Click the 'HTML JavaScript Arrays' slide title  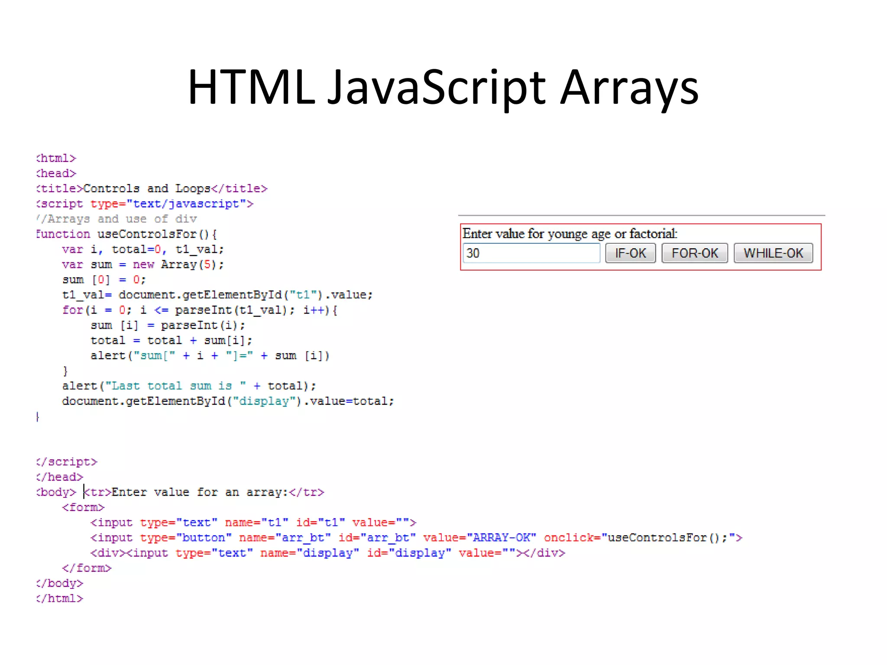pyautogui.click(x=443, y=88)
